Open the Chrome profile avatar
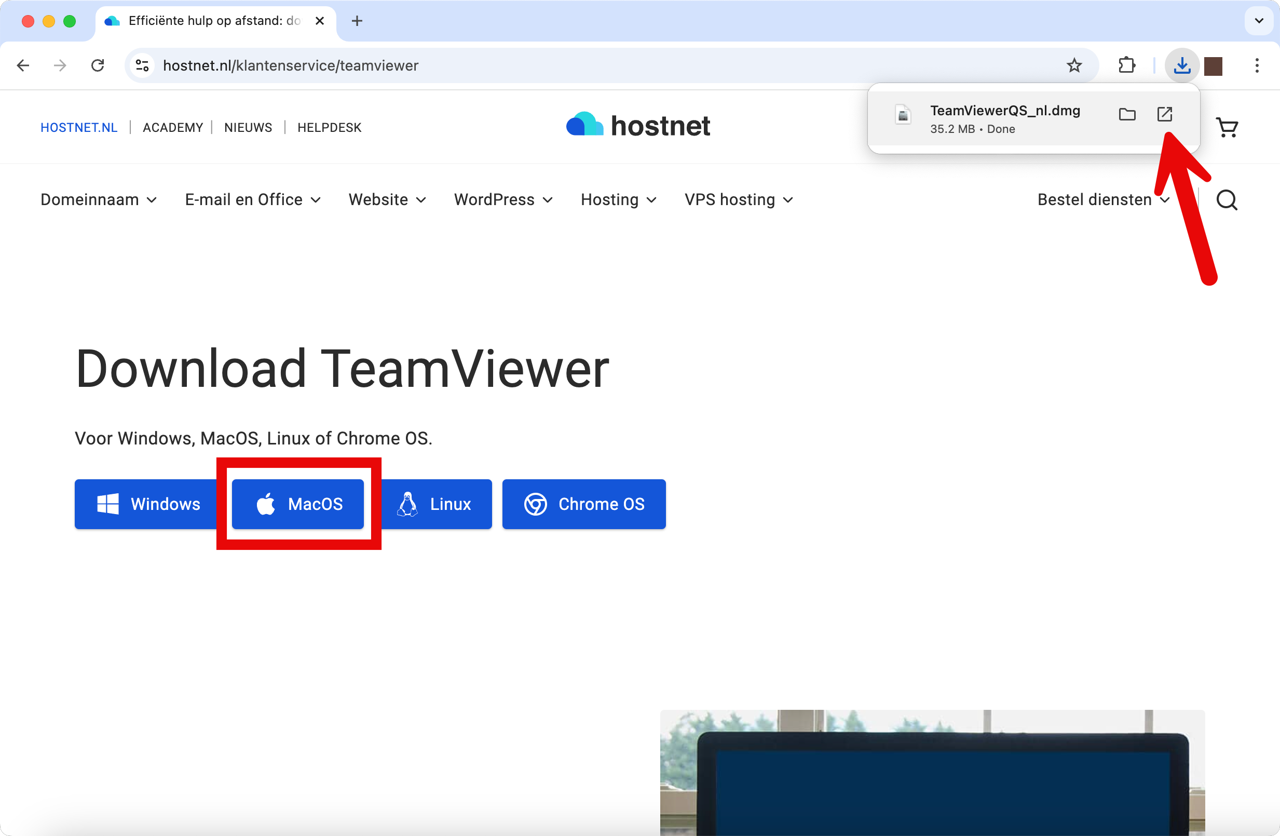Image resolution: width=1280 pixels, height=836 pixels. click(x=1214, y=66)
